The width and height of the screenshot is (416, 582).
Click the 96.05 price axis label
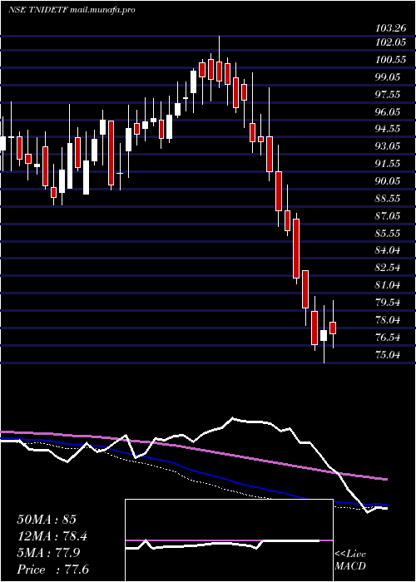[389, 111]
